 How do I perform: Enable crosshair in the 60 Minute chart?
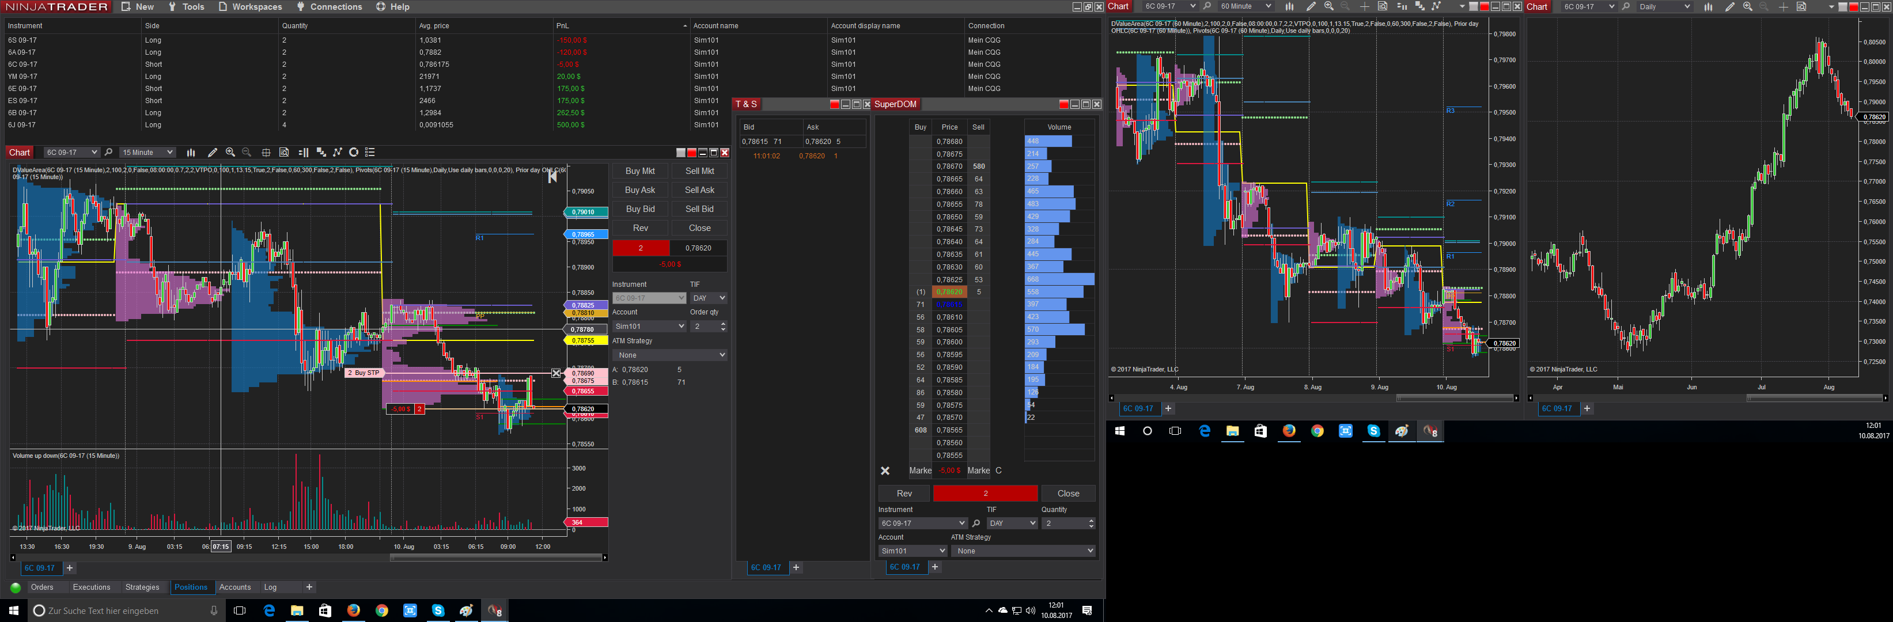click(x=1365, y=6)
